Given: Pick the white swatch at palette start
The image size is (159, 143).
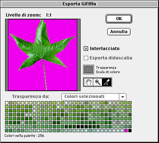Looking at the screenshot, I should pos(7,103).
